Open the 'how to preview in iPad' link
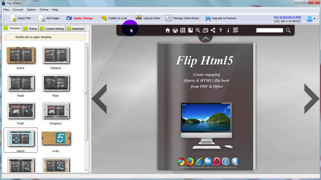The image size is (321, 180). pos(287,17)
